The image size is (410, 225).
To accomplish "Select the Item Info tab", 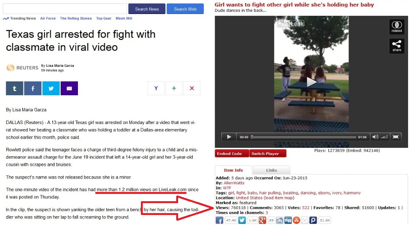I will tap(233, 170).
